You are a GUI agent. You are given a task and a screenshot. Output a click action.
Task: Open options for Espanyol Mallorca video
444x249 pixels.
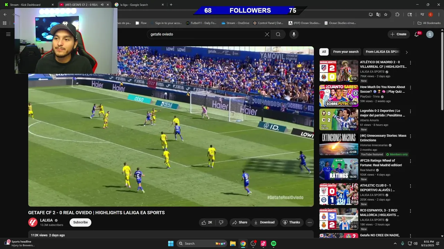pyautogui.click(x=410, y=211)
